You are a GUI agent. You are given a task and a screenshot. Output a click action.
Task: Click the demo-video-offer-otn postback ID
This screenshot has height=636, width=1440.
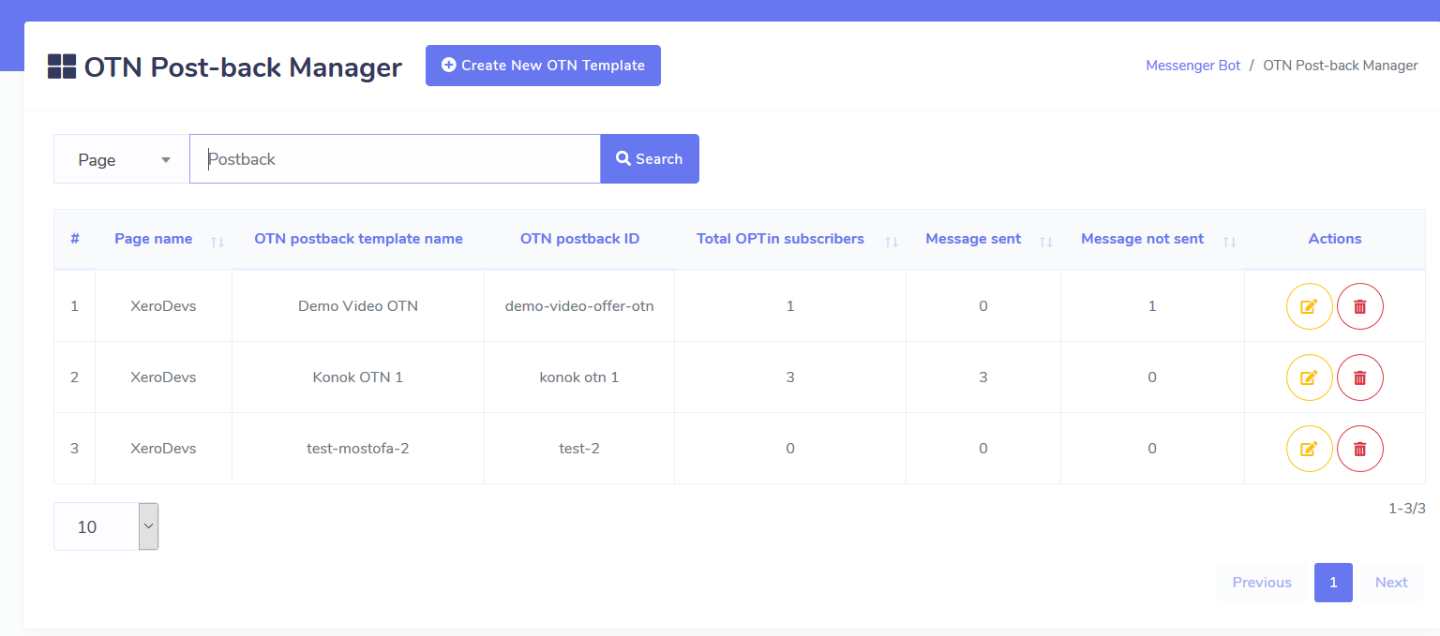(x=579, y=306)
